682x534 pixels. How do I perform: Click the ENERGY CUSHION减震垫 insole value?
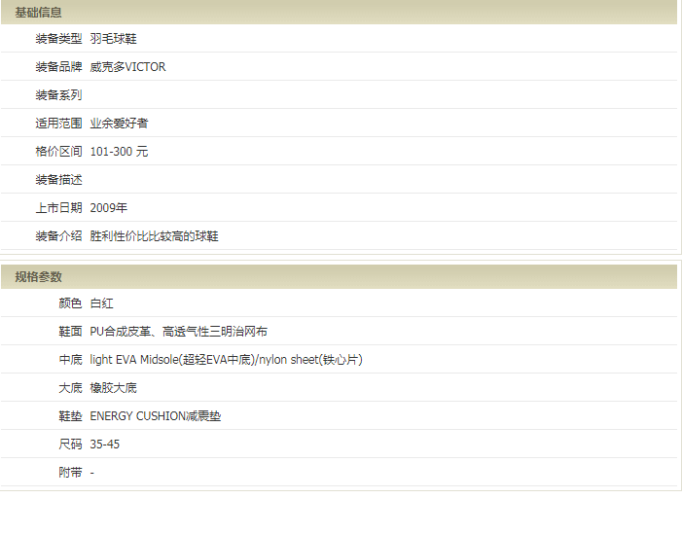pos(156,416)
